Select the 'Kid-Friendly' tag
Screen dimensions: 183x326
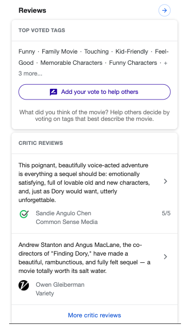click(132, 52)
